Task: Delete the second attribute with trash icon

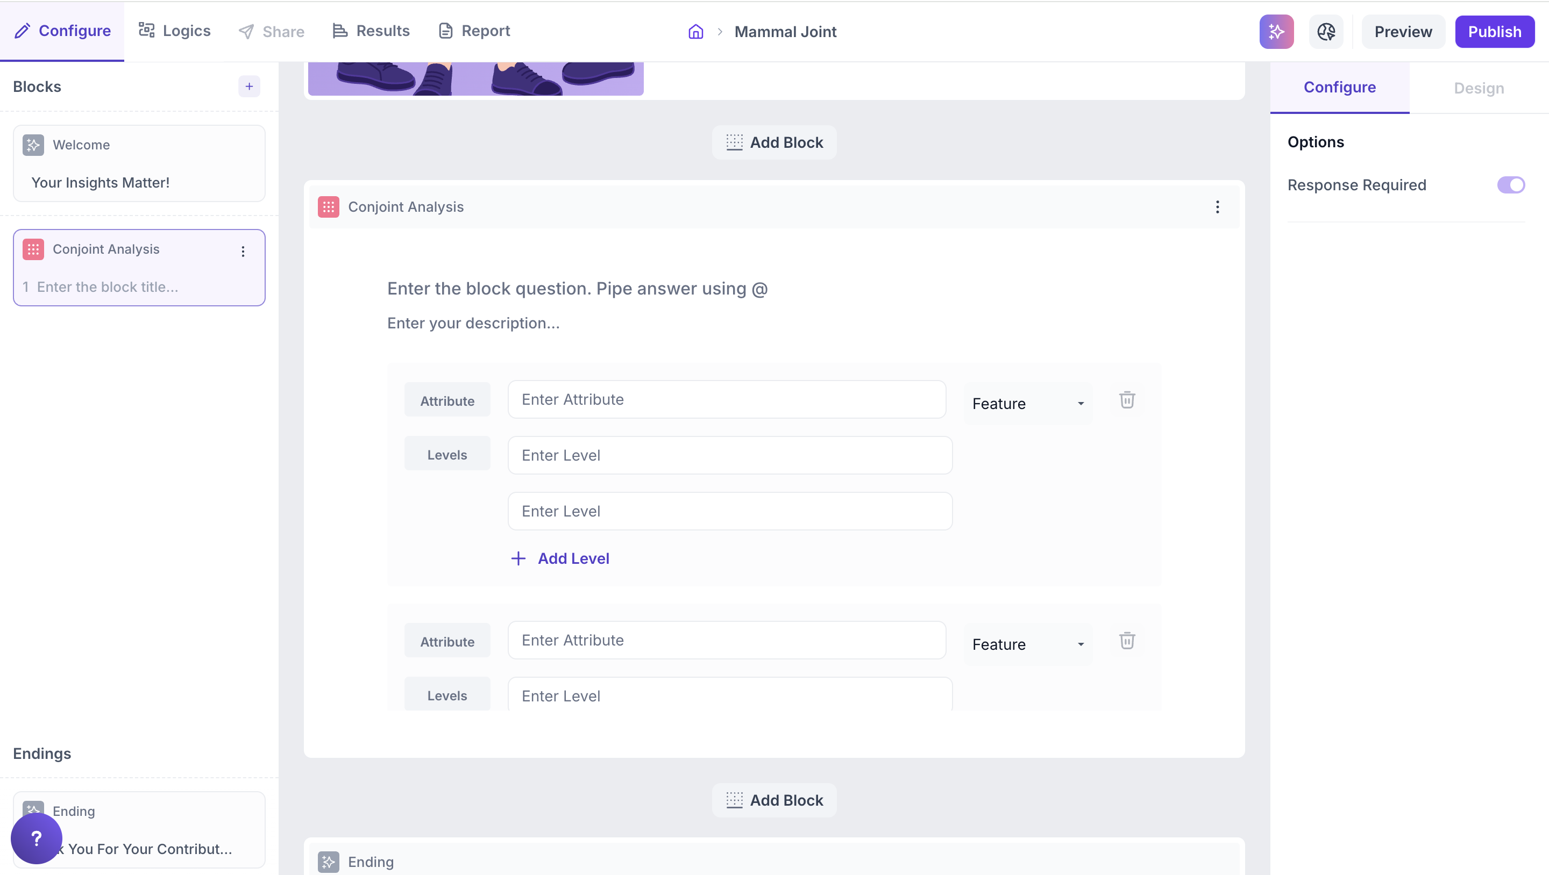Action: 1127,641
